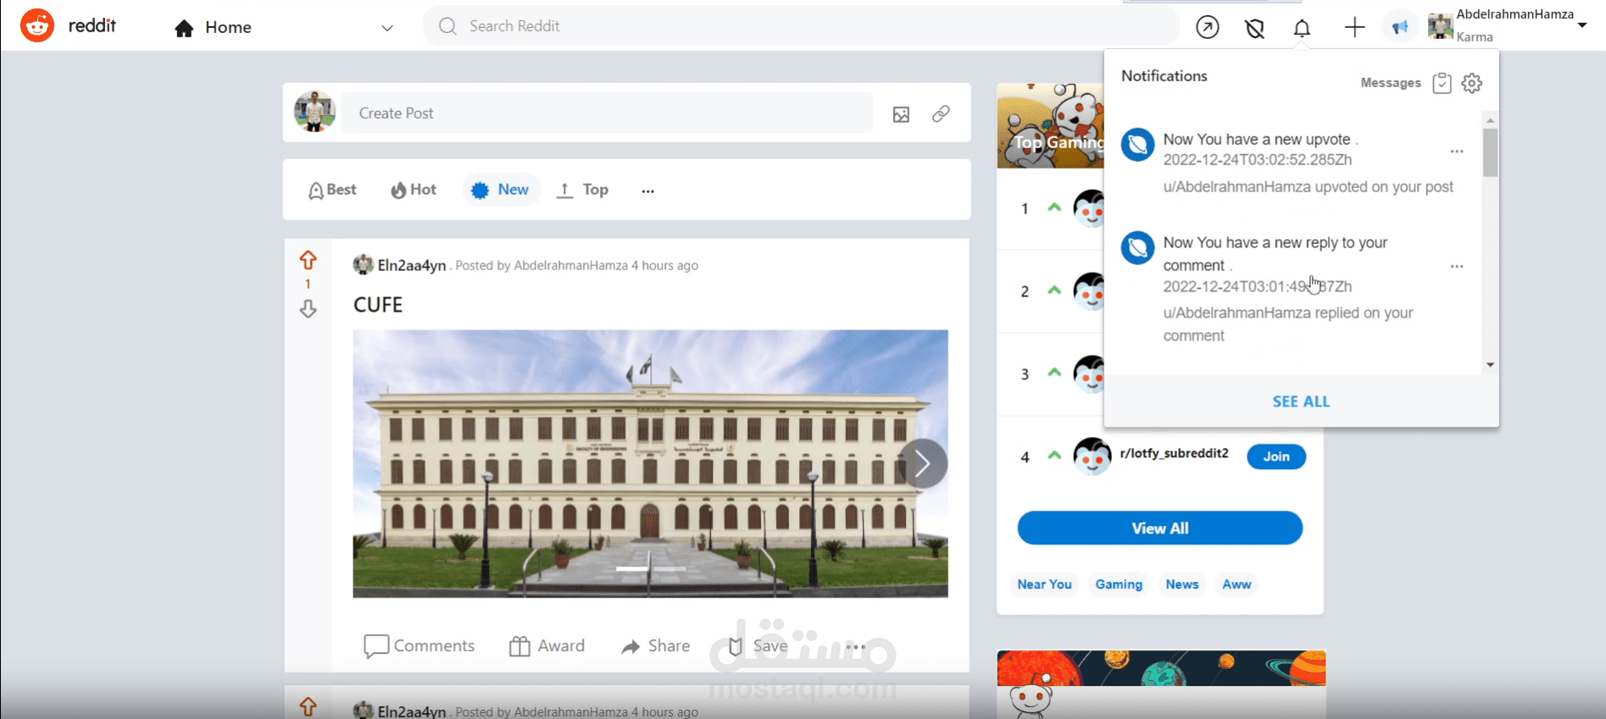This screenshot has width=1606, height=719.
Task: Select the News category
Action: (x=1181, y=584)
